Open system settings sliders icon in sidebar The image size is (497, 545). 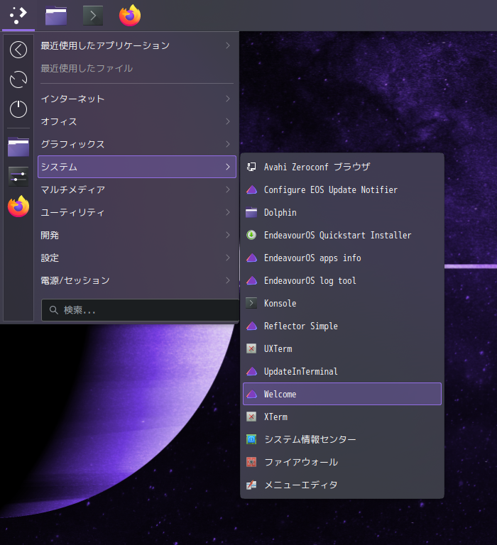pyautogui.click(x=18, y=177)
